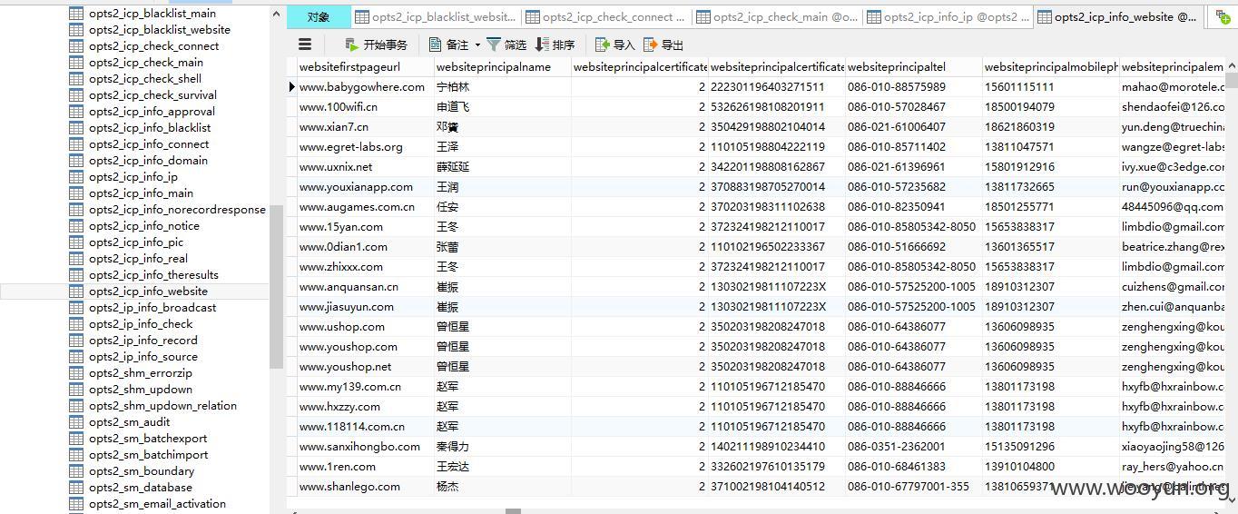The width and height of the screenshot is (1238, 514).
Task: Click table icon of opts2_icp_info_domain
Action: (76, 161)
